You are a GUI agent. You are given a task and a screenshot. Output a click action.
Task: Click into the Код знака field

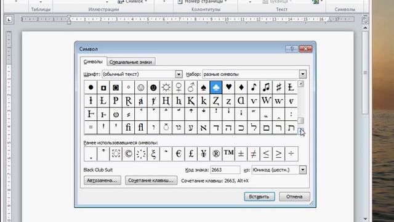[225, 170]
